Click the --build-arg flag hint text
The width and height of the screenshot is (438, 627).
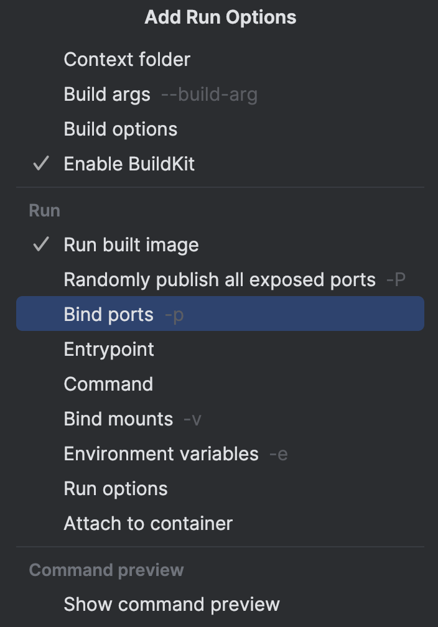[x=209, y=95]
